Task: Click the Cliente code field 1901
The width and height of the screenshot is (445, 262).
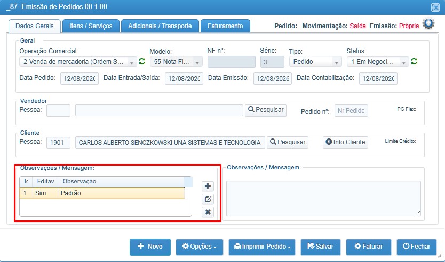Action: (x=59, y=143)
